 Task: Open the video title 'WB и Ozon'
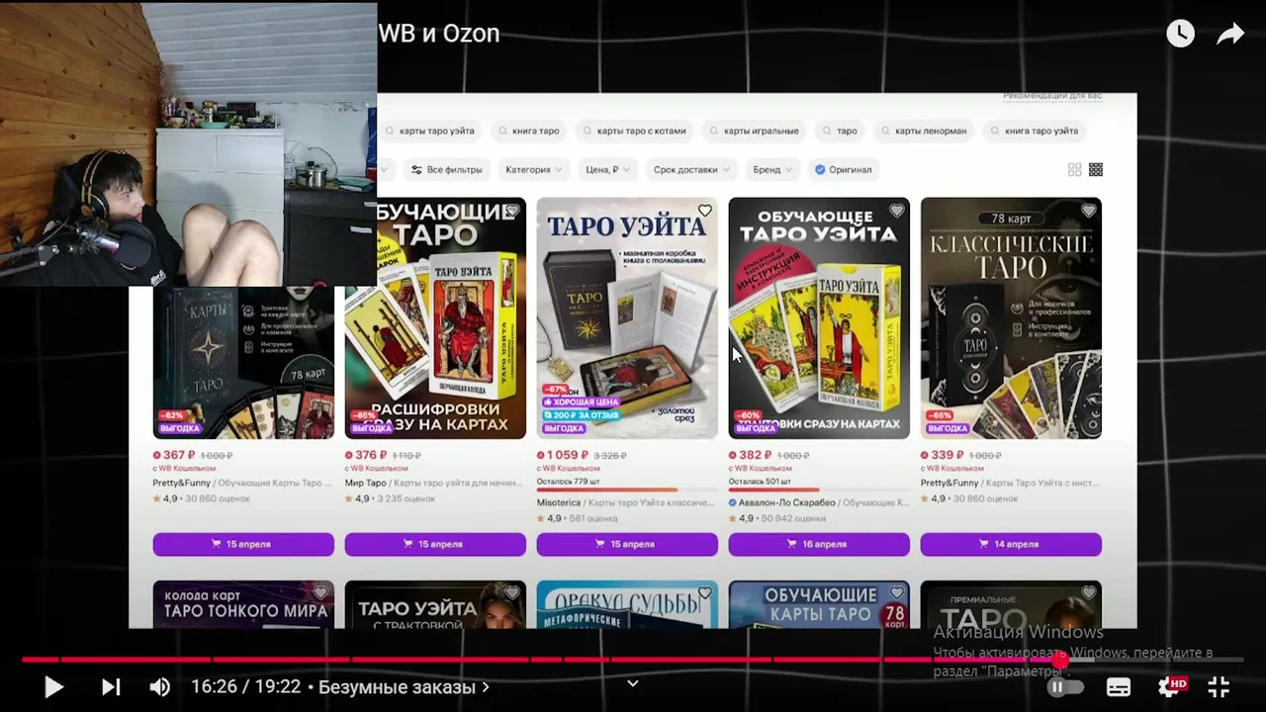click(438, 34)
